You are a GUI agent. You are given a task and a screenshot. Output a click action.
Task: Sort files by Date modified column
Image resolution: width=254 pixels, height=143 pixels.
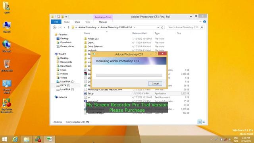[x=139, y=33]
